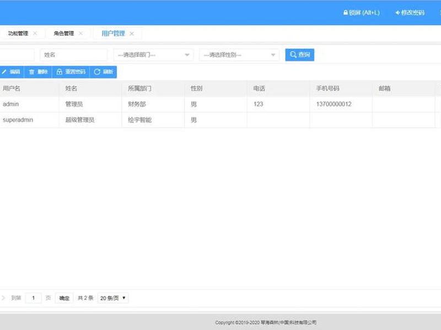Switch to the 角色管理 tab

tap(64, 34)
